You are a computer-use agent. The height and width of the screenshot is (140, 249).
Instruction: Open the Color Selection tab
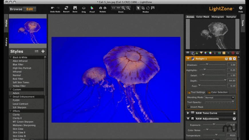point(218,92)
